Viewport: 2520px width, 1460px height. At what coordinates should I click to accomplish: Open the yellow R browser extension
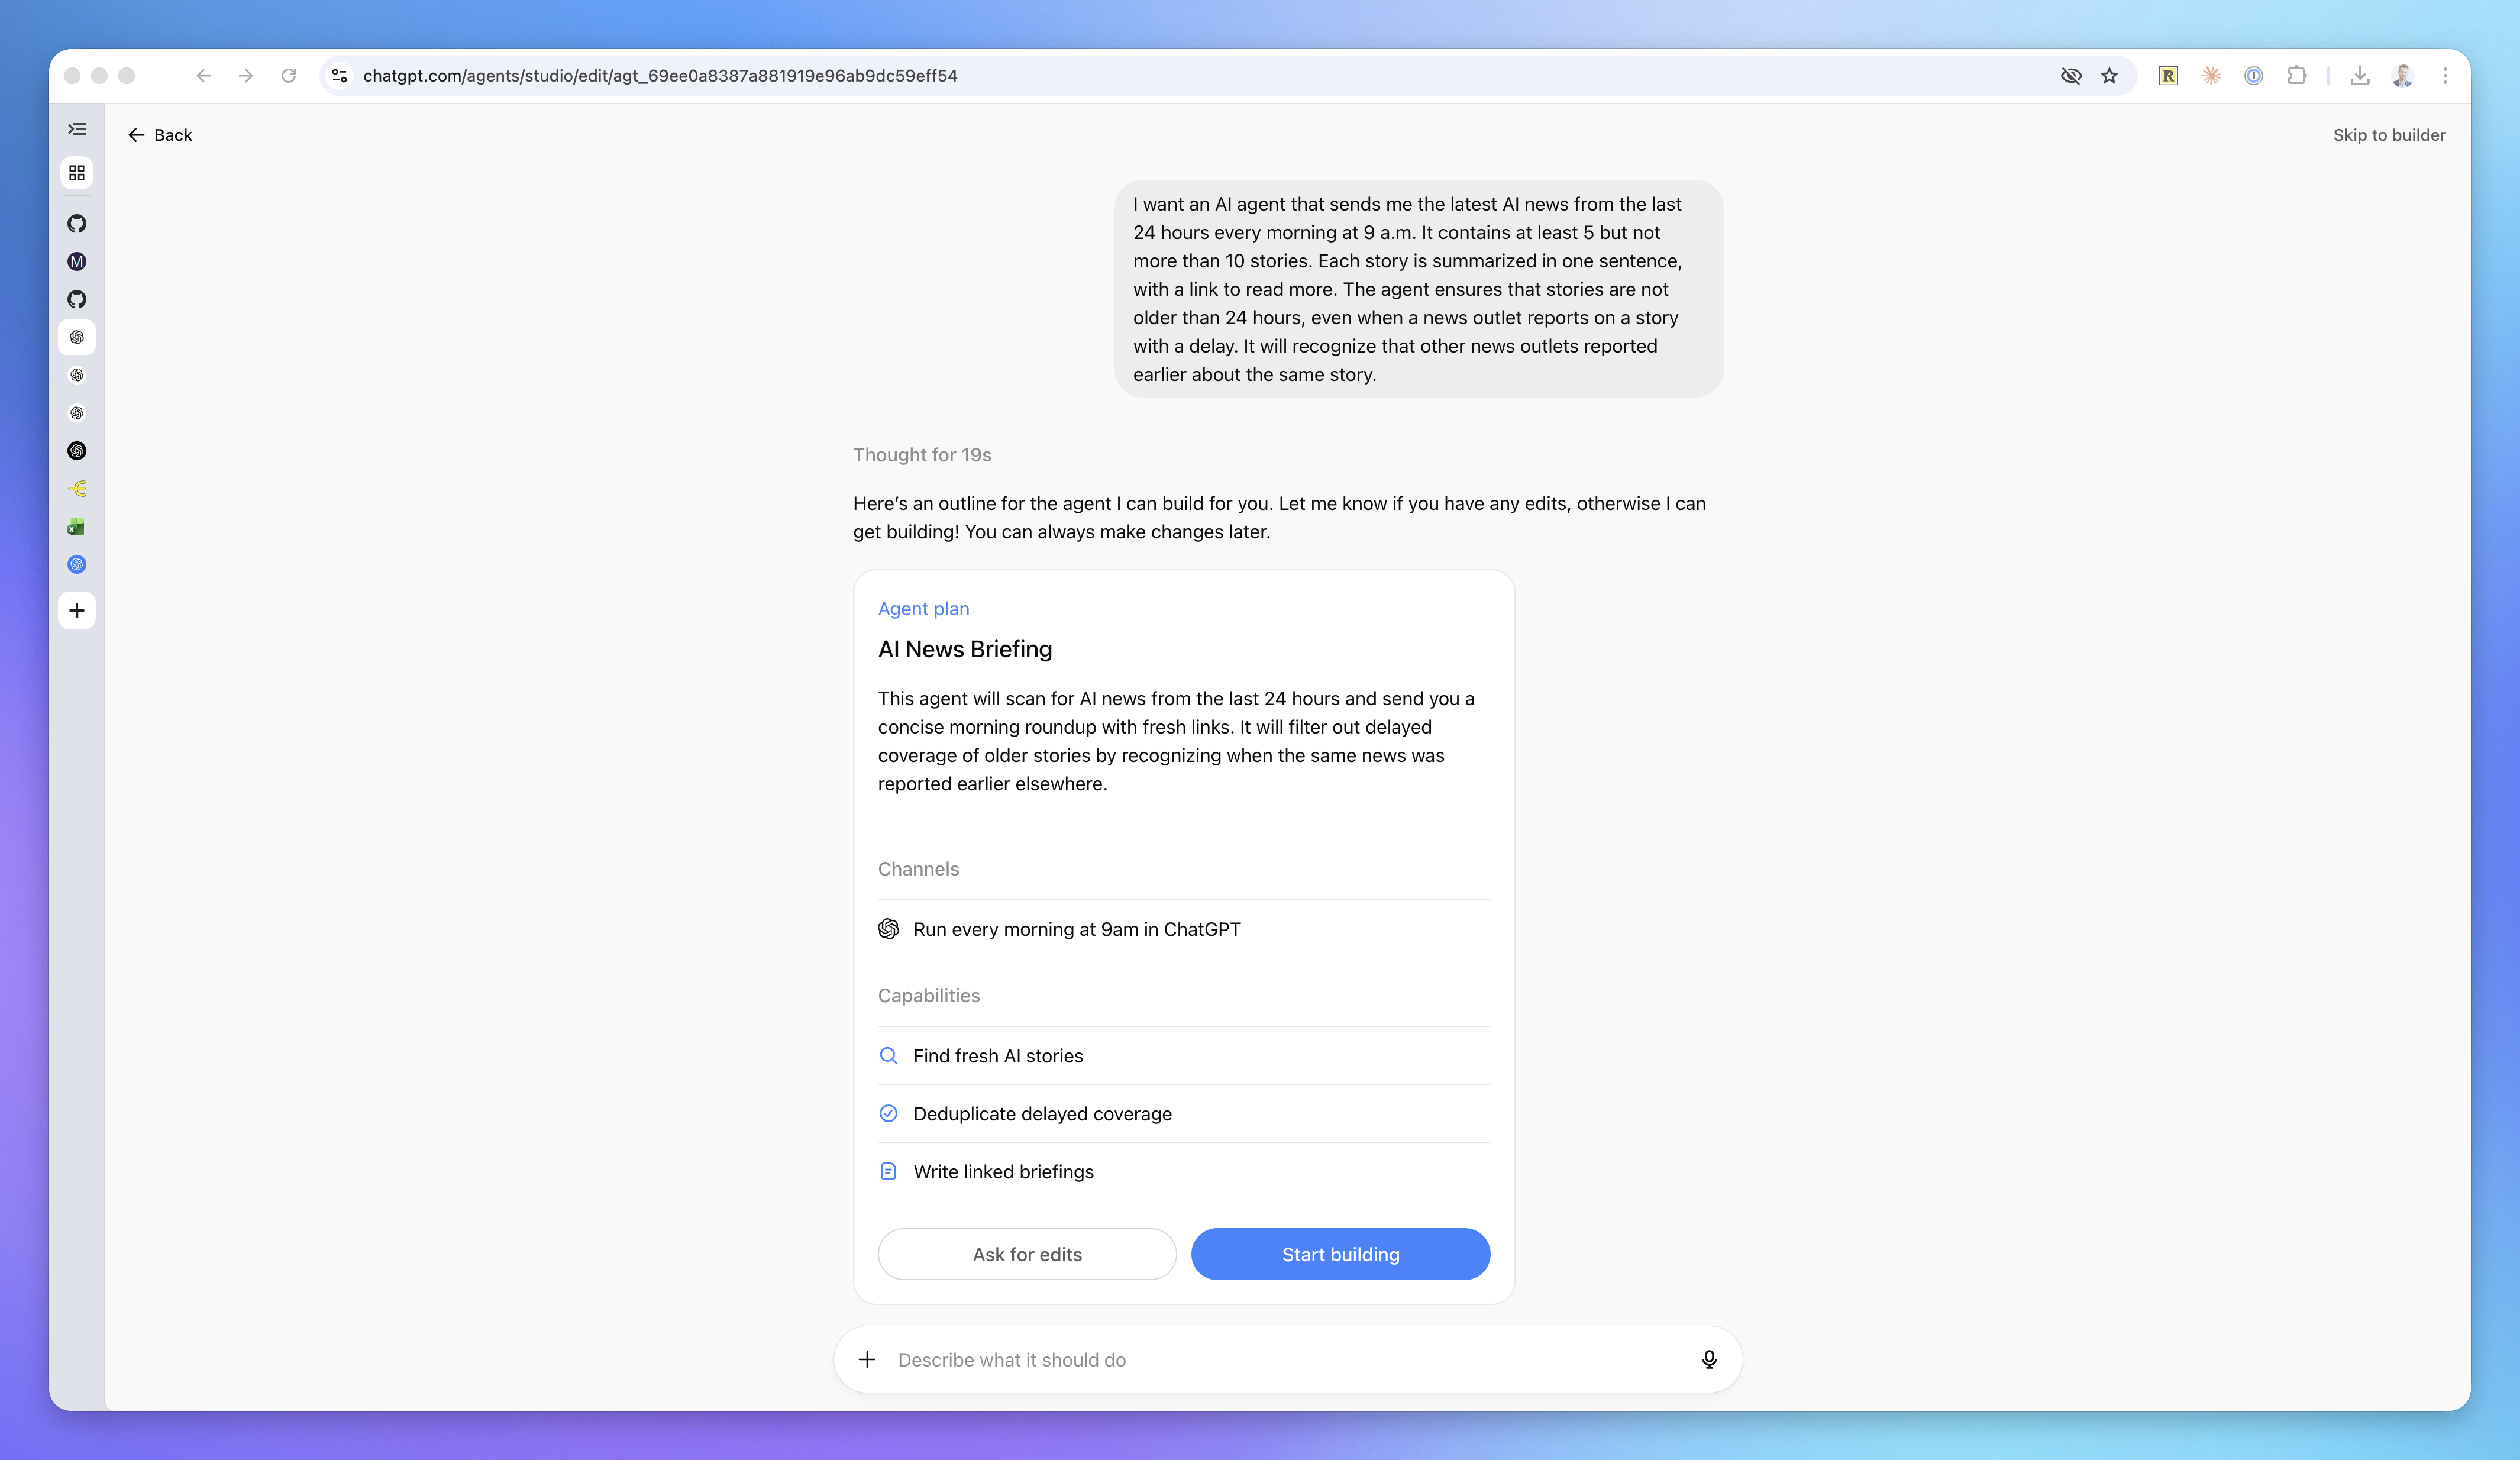coord(2168,76)
